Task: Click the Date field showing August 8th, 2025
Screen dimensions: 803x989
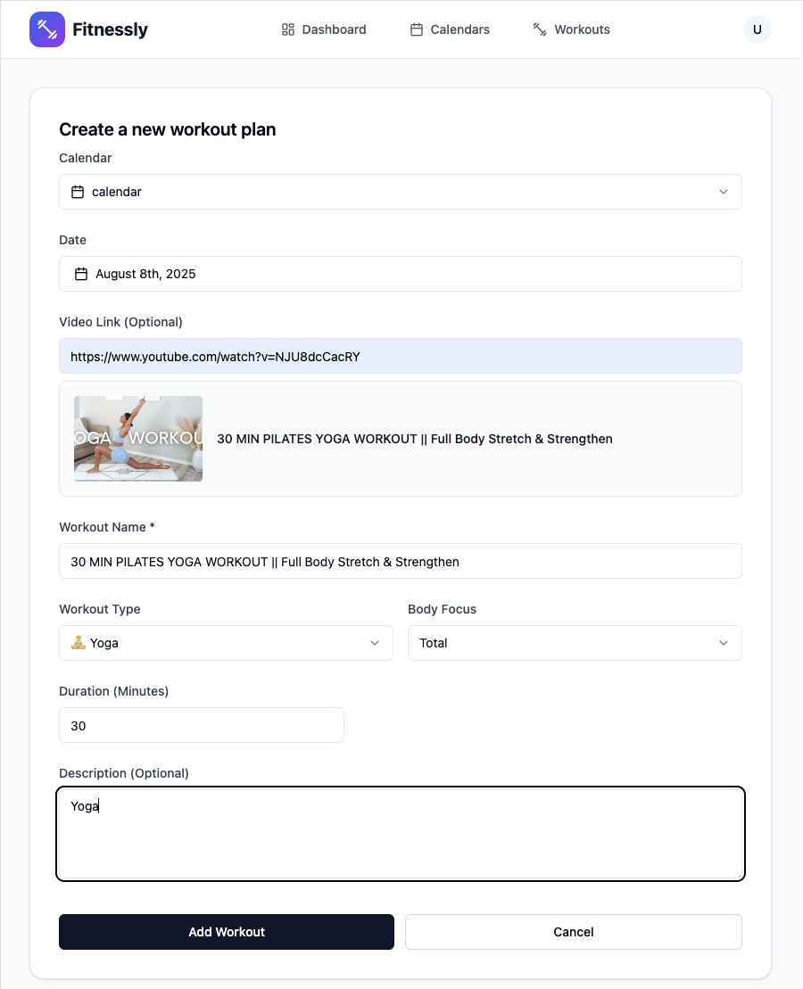Action: (x=400, y=273)
